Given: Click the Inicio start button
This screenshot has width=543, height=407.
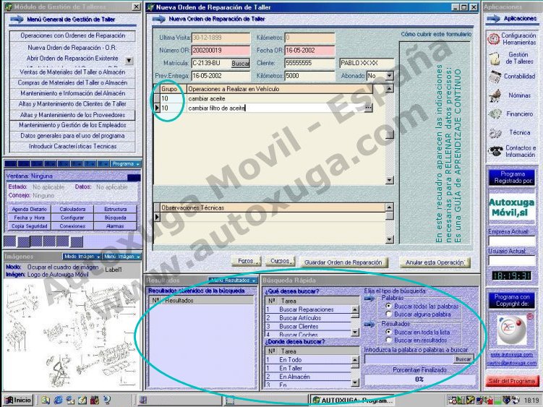Looking at the screenshot, I should (18, 400).
